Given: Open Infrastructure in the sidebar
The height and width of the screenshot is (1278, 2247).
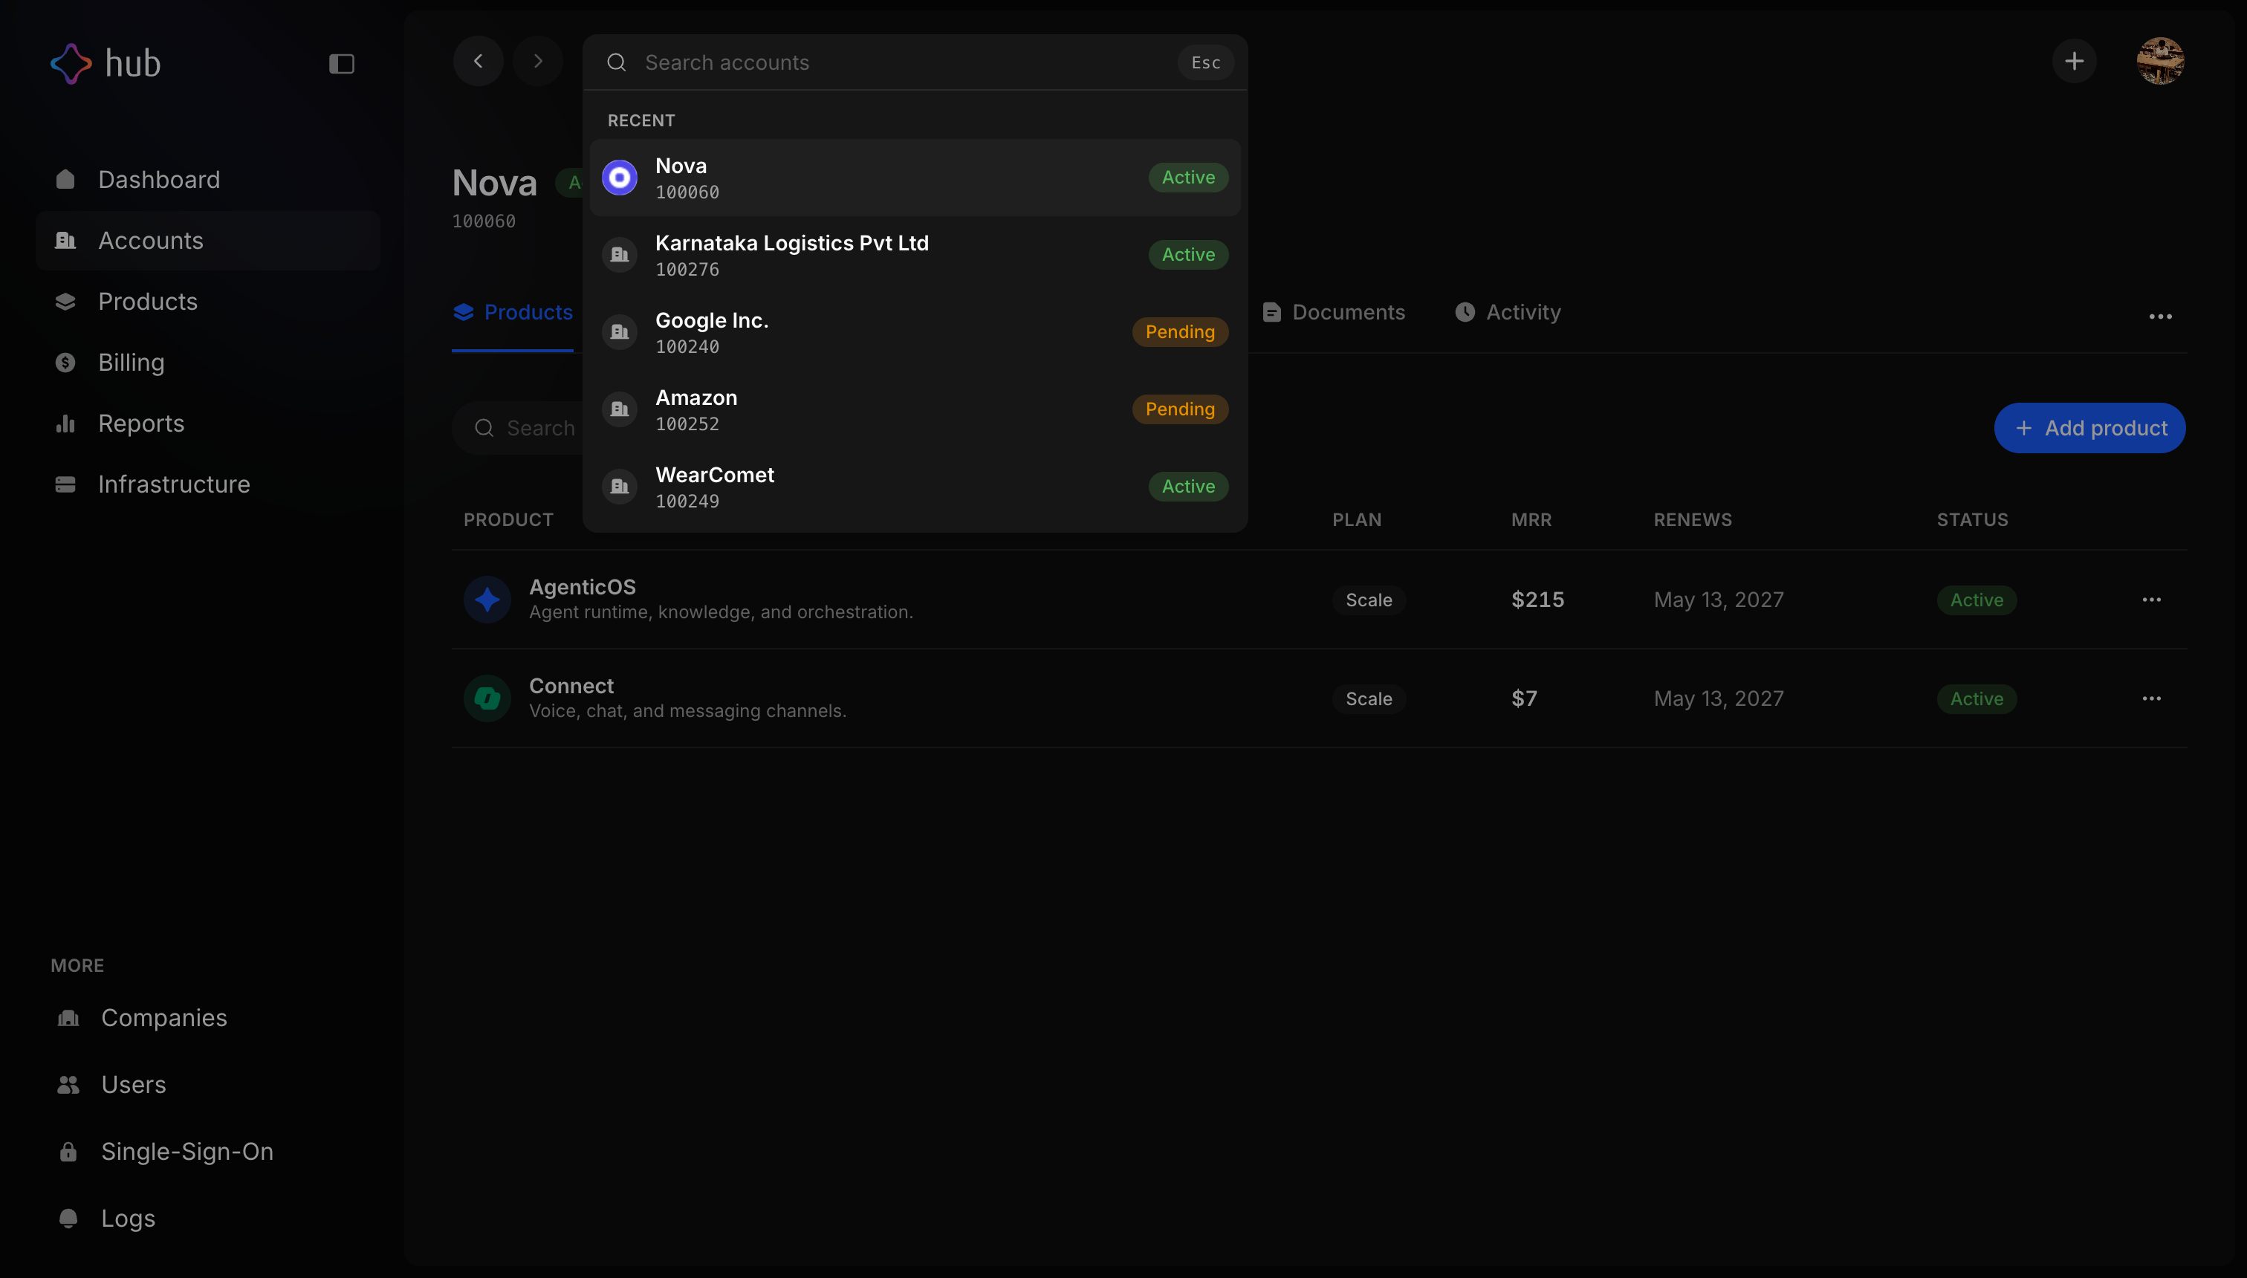Looking at the screenshot, I should pyautogui.click(x=208, y=484).
